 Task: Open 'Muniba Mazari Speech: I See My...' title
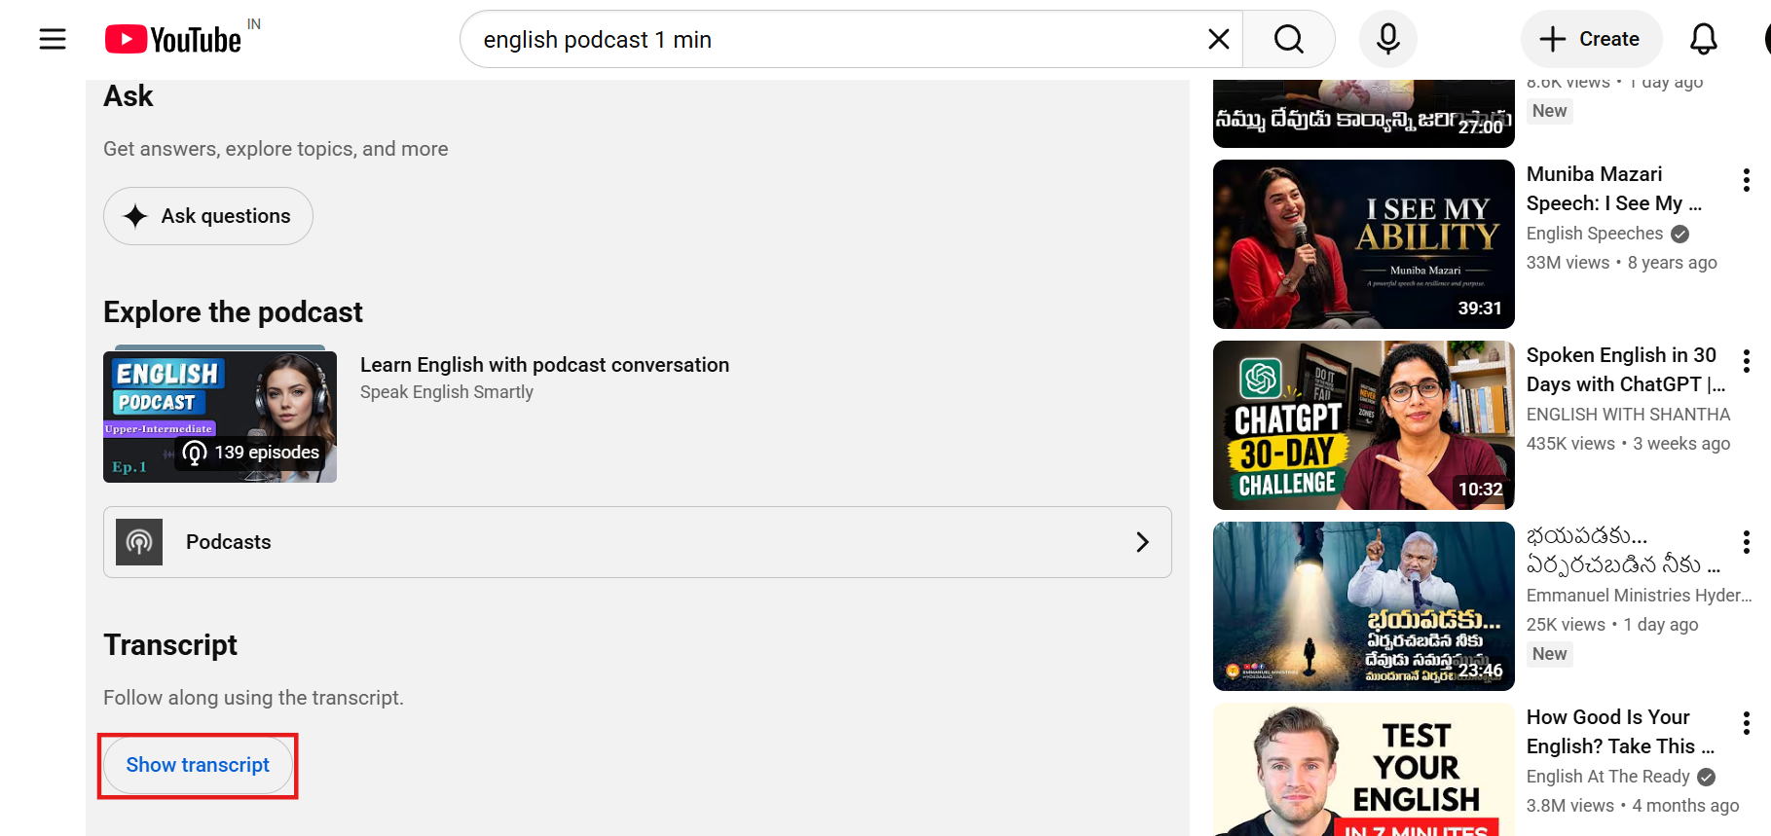[x=1614, y=189]
